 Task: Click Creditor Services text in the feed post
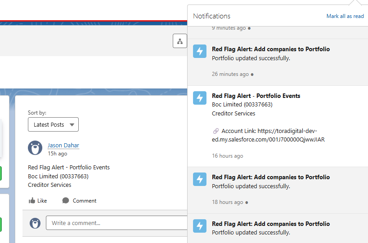tap(49, 185)
